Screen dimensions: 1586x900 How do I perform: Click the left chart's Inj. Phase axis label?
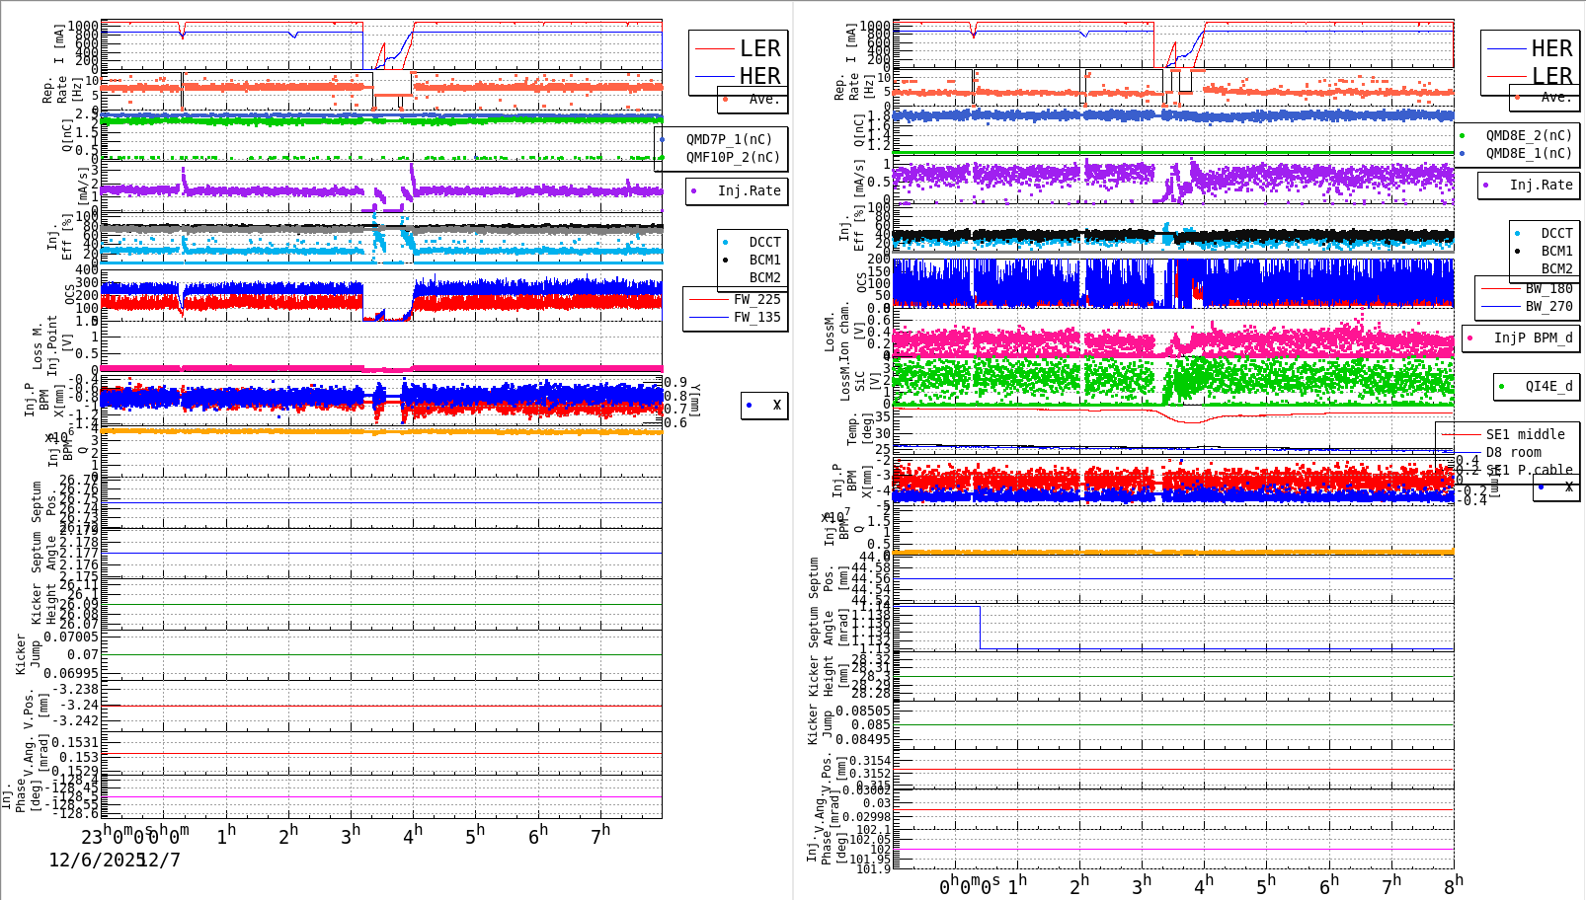click(21, 796)
